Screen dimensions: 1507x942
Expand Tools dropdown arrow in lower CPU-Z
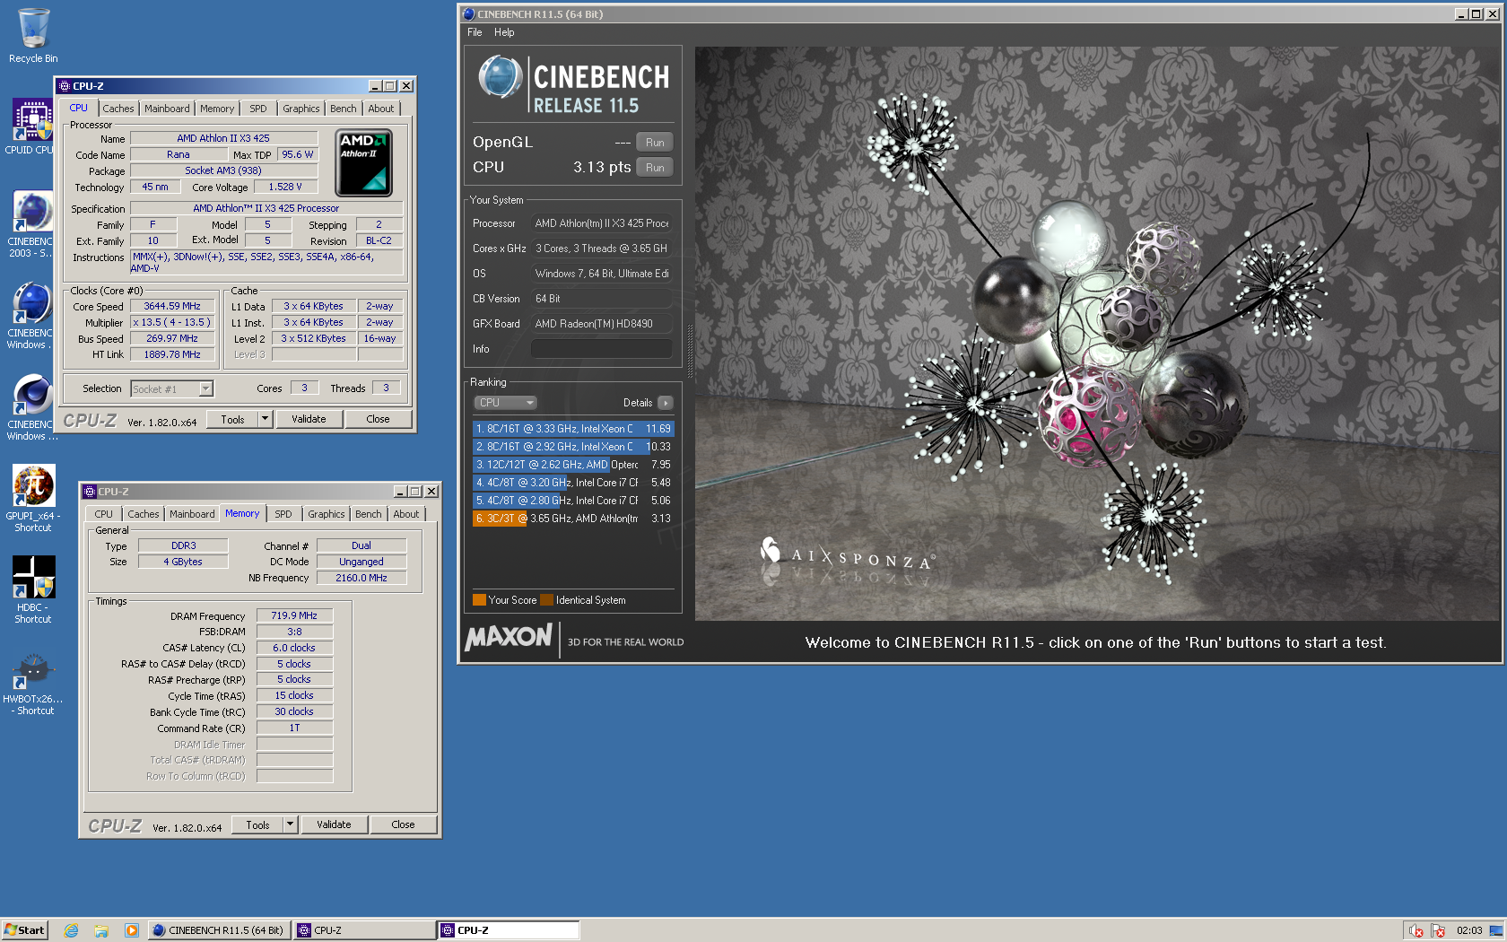click(x=290, y=824)
